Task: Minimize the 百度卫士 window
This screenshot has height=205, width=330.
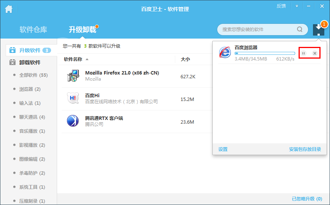Action: [308, 6]
